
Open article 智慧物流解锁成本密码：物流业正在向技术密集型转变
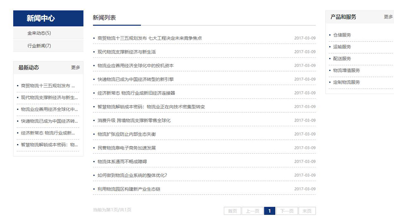coord(151,107)
